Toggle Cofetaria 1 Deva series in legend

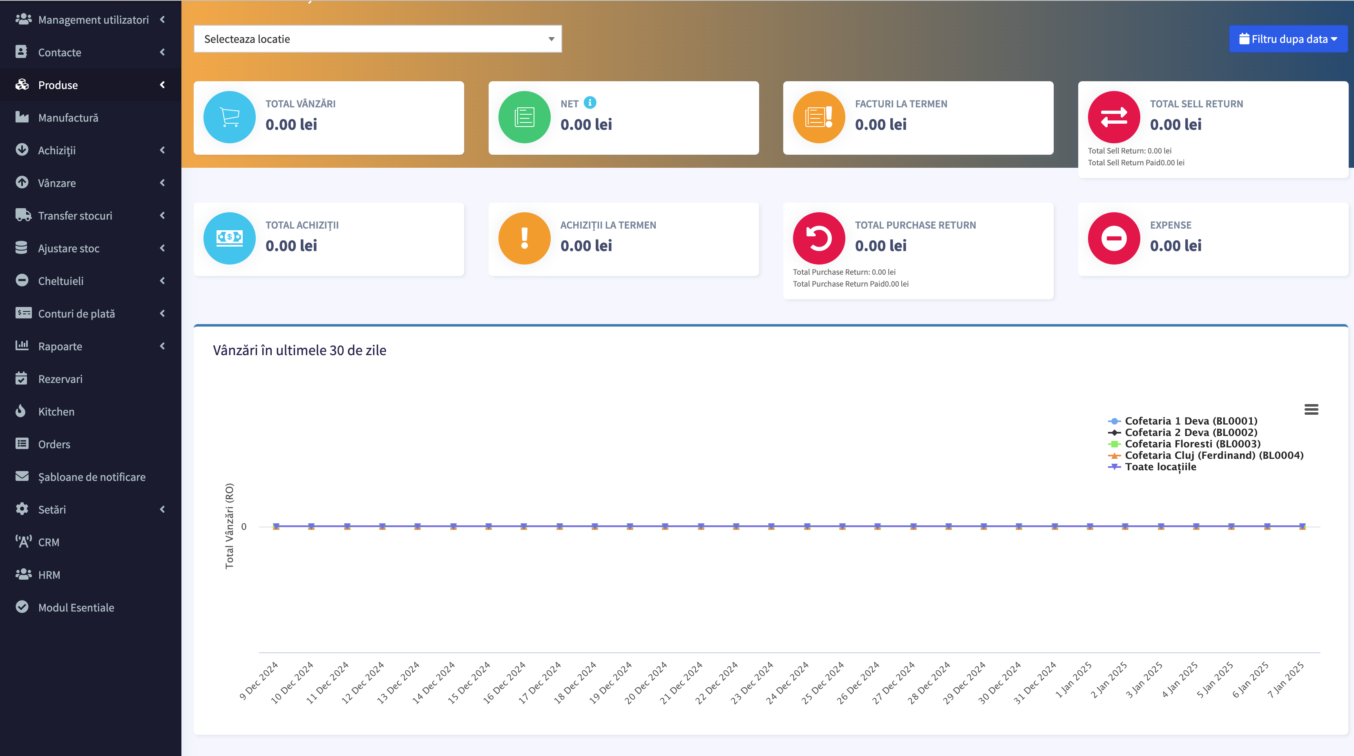click(x=1190, y=421)
